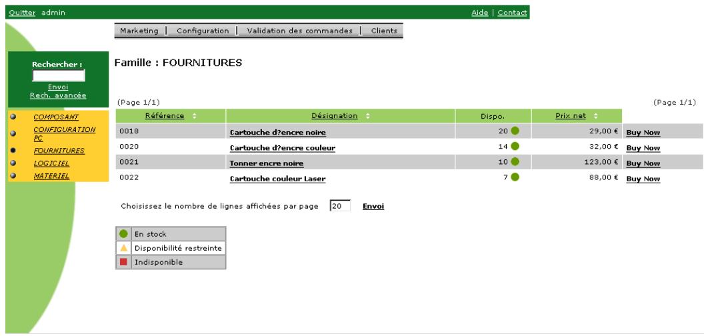Image resolution: width=704 pixels, height=336 pixels.
Task: Click green stock dot for reference 0022
Action: (515, 177)
